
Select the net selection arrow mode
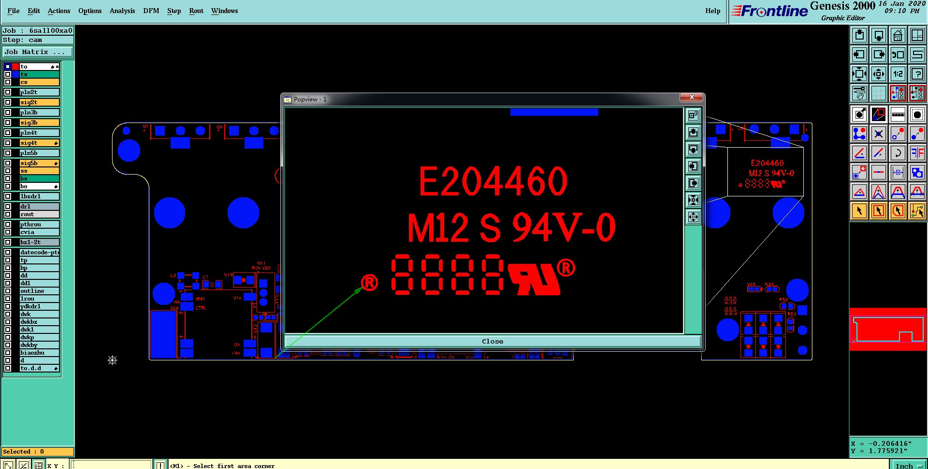[917, 211]
